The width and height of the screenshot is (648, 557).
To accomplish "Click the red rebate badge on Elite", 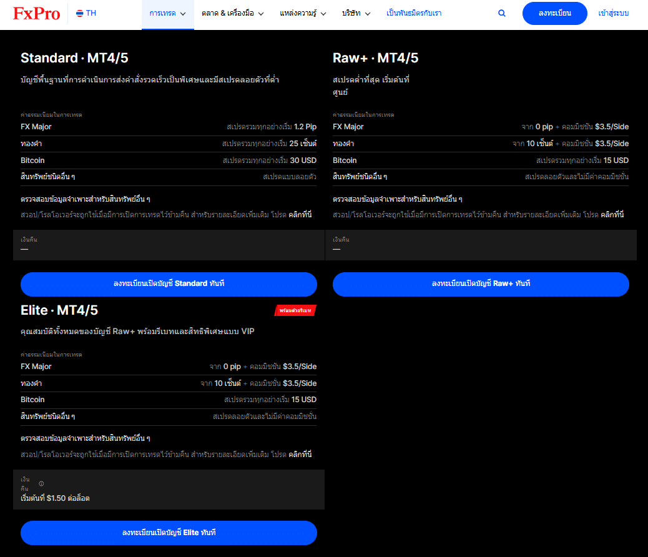I will point(295,310).
